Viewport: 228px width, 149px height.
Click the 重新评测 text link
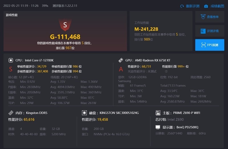[193, 6]
